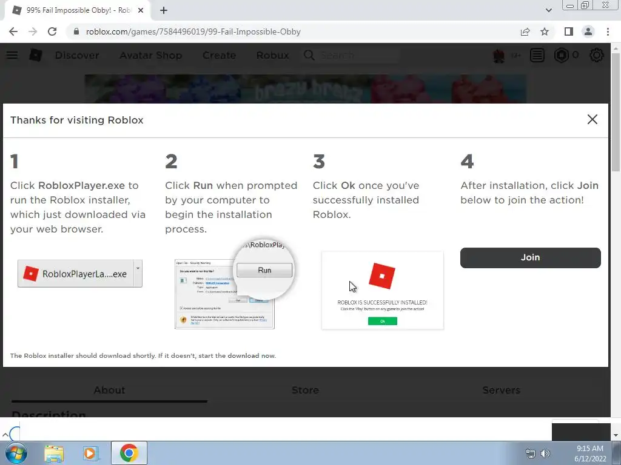
Task: Toggle the browser side panel
Action: coord(569,31)
